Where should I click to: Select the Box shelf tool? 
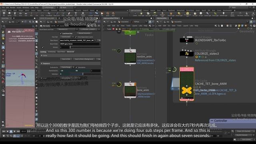click(x=4, y=14)
